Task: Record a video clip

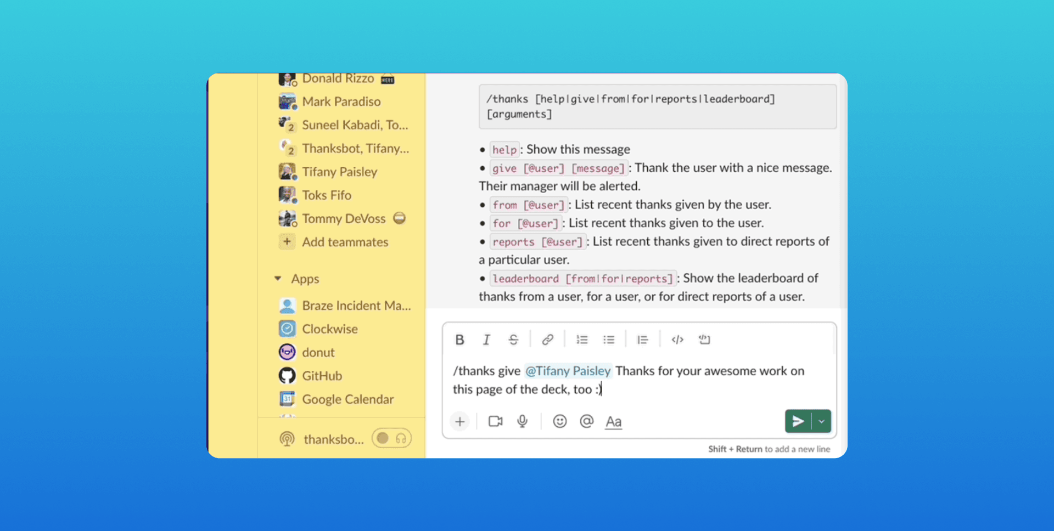Action: coord(495,421)
